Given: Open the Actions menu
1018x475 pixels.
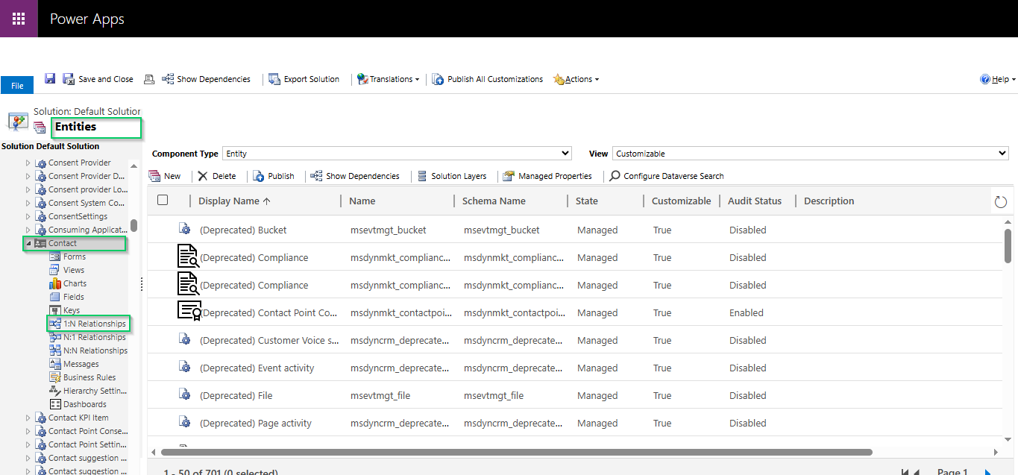Looking at the screenshot, I should pyautogui.click(x=576, y=79).
